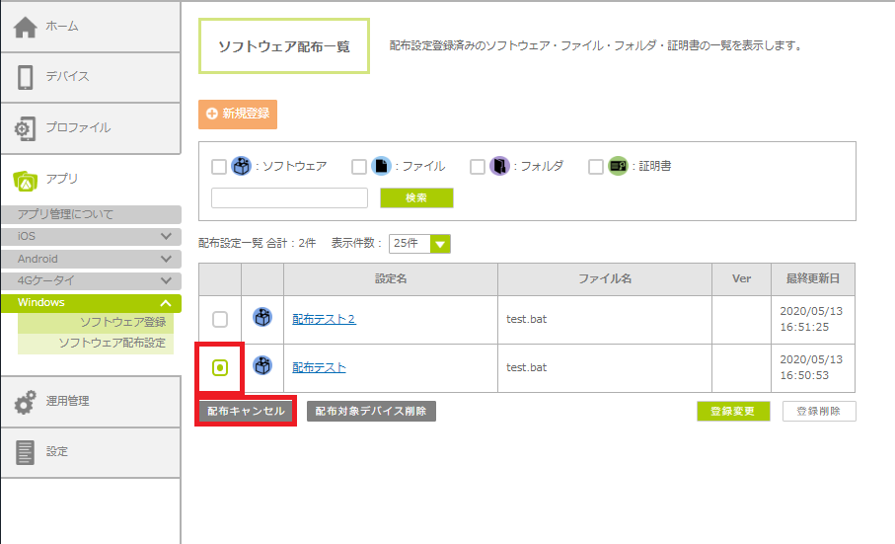895x544 pixels.
Task: Enable the ファイル filter checkbox
Action: click(359, 167)
